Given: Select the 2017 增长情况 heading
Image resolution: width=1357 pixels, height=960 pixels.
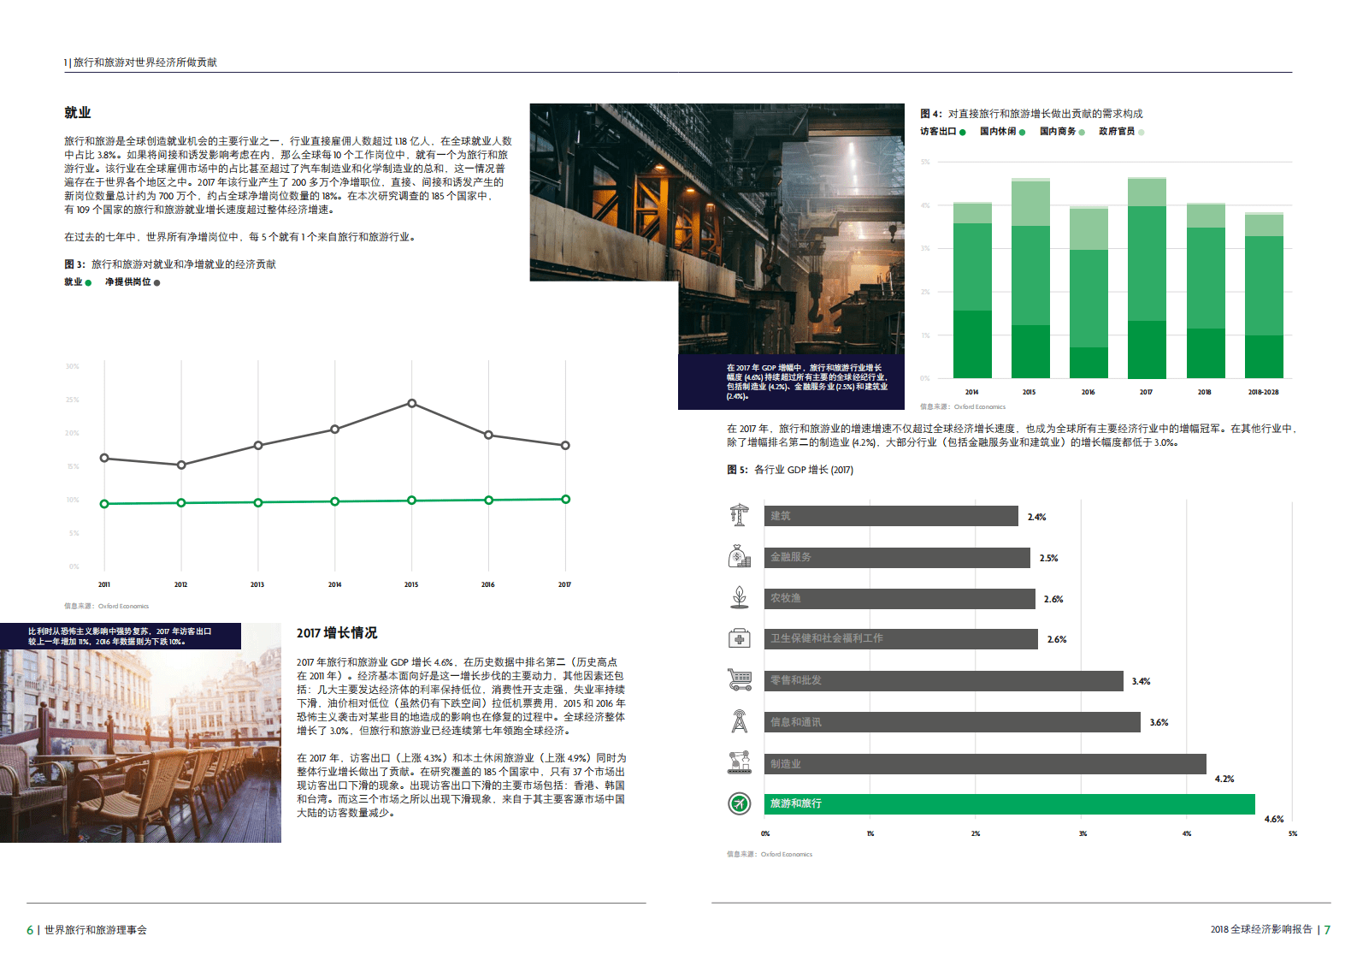Looking at the screenshot, I should [x=337, y=633].
